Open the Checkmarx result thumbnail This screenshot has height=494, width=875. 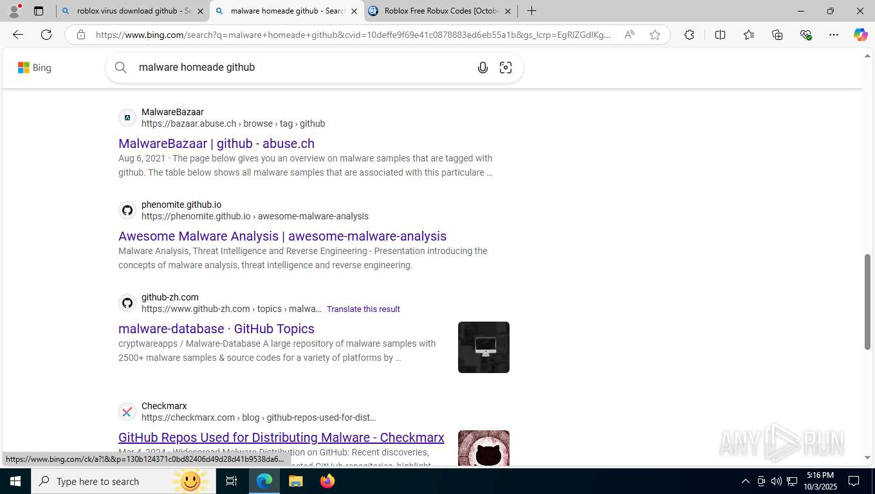click(484, 448)
